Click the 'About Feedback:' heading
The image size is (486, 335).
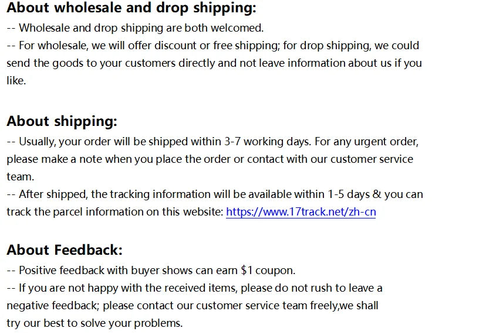tap(65, 250)
